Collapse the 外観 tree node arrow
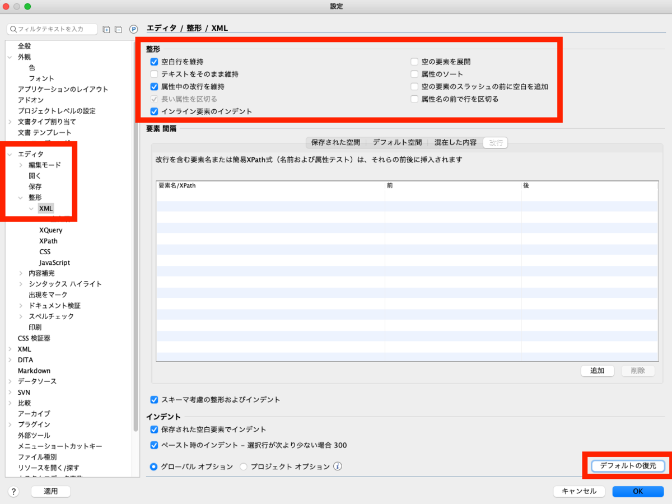 [10, 57]
